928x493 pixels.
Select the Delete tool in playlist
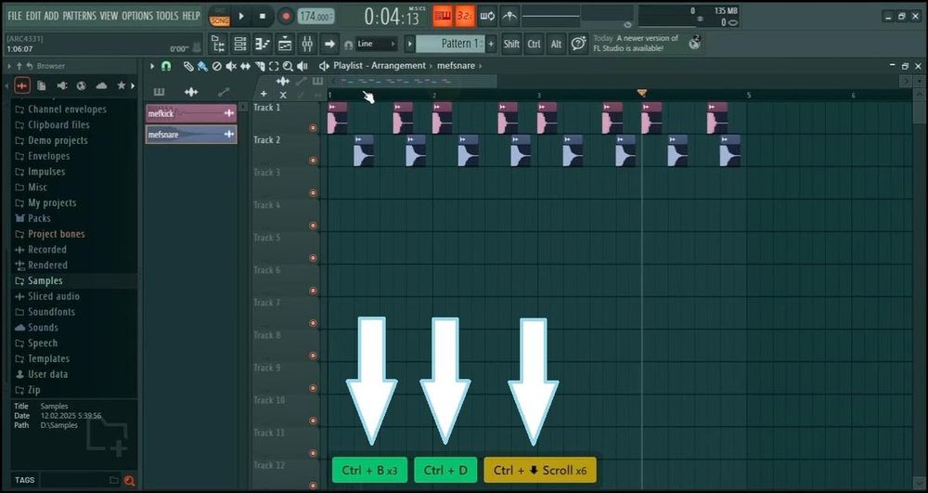click(x=216, y=66)
